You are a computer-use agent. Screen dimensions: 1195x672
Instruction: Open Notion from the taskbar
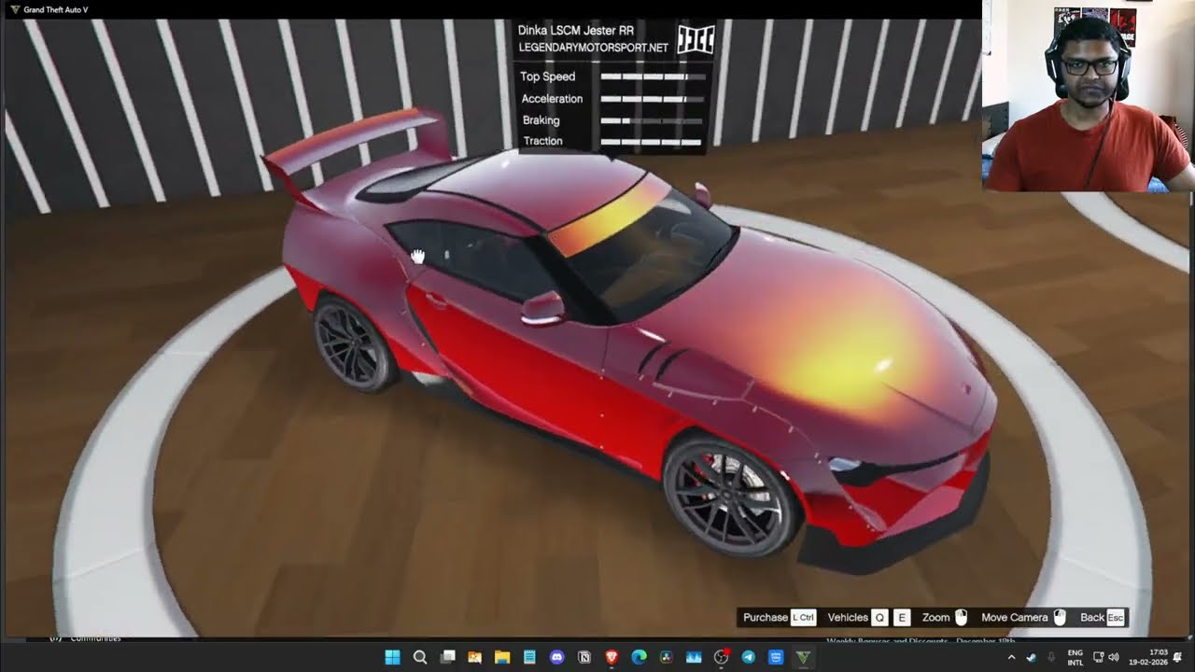(x=584, y=657)
